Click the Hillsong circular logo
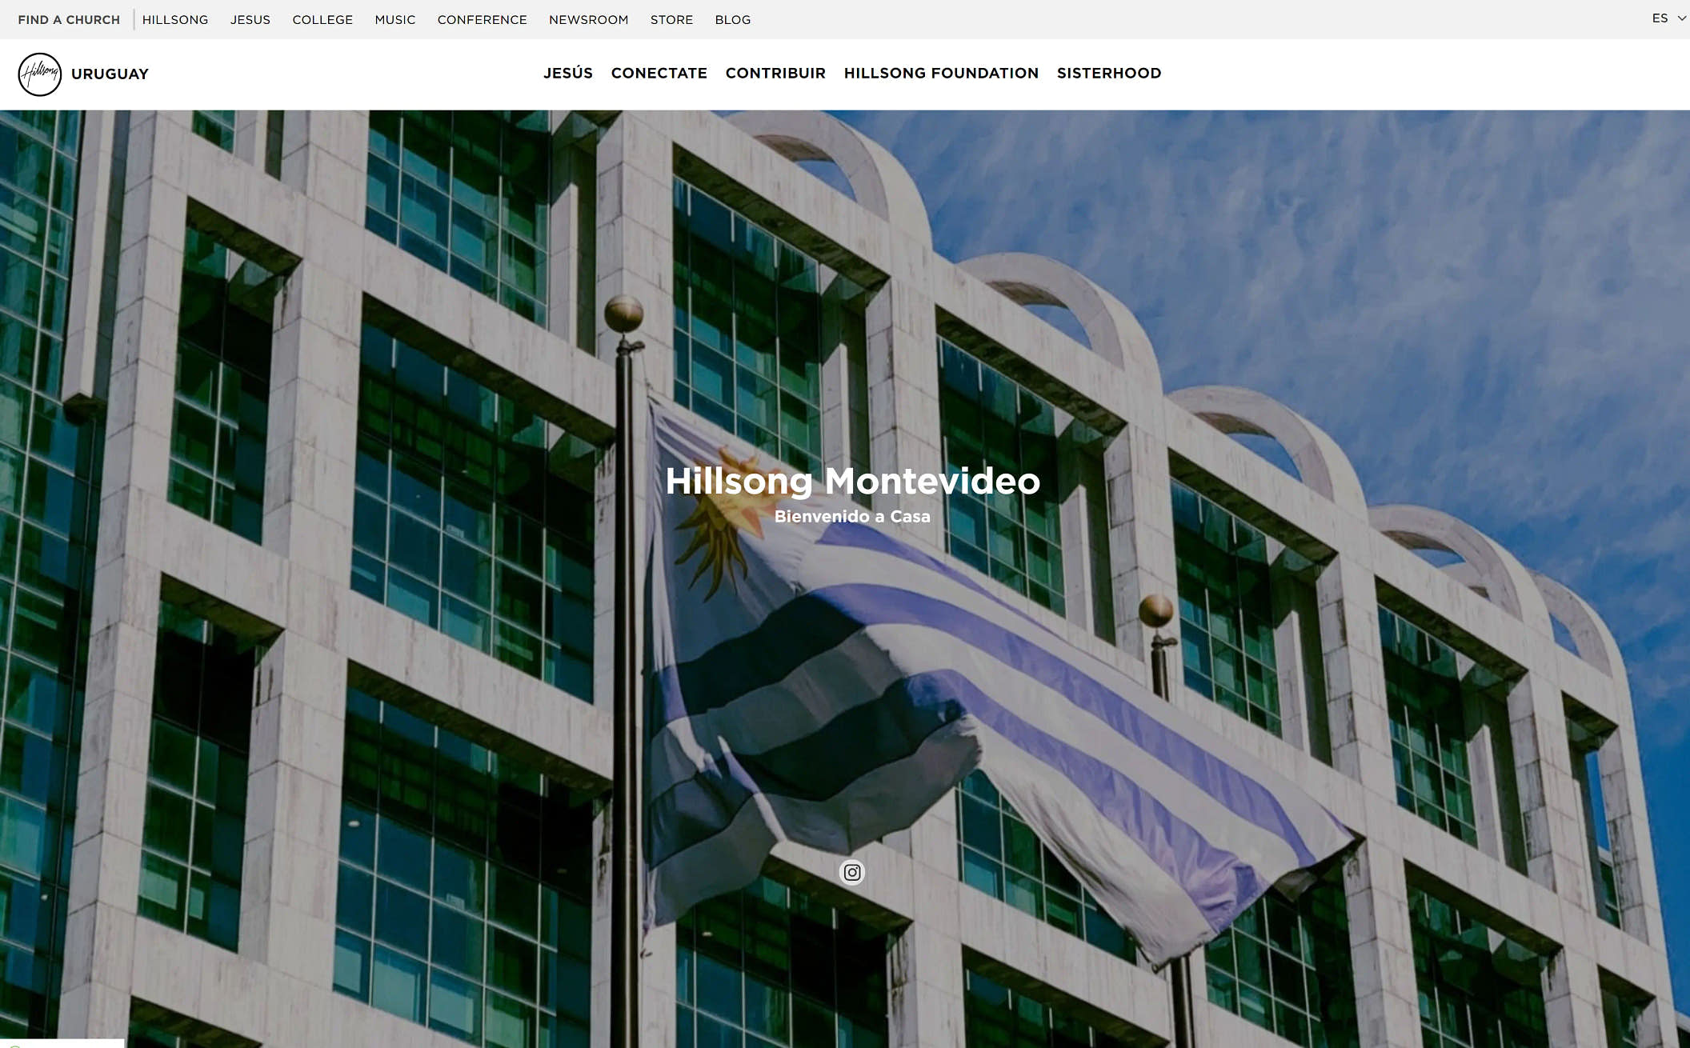1690x1048 pixels. coord(39,74)
